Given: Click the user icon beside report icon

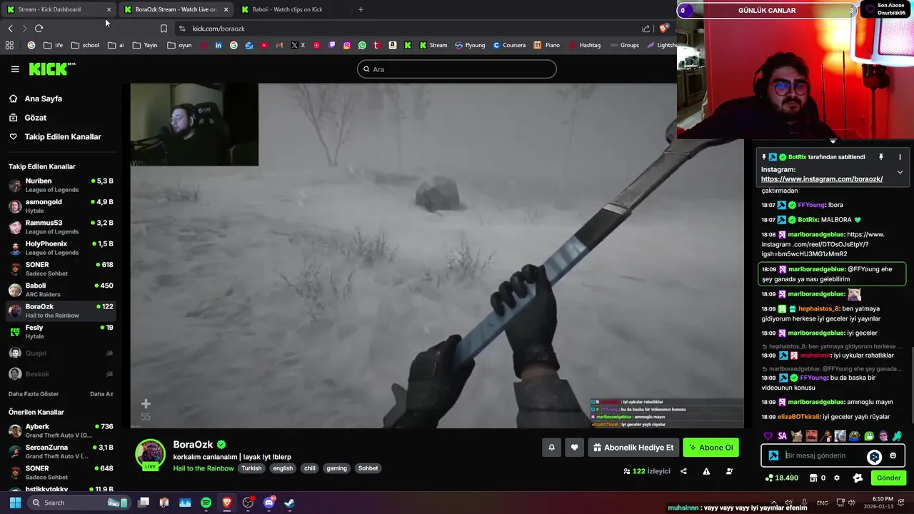Looking at the screenshot, I should (729, 471).
